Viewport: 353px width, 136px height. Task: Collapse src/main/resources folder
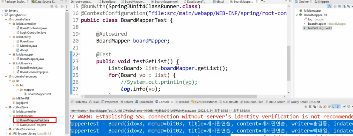point(6,76)
